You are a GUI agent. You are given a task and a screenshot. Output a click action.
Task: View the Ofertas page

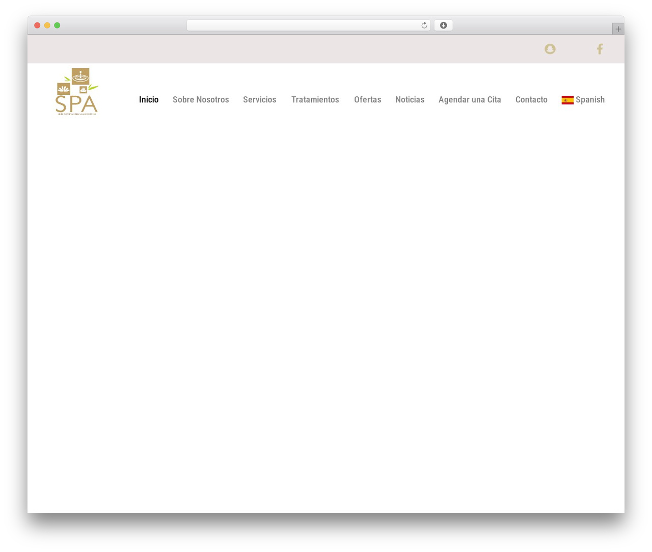[x=367, y=100]
